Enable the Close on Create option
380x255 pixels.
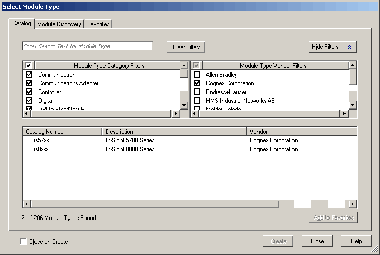click(x=24, y=242)
